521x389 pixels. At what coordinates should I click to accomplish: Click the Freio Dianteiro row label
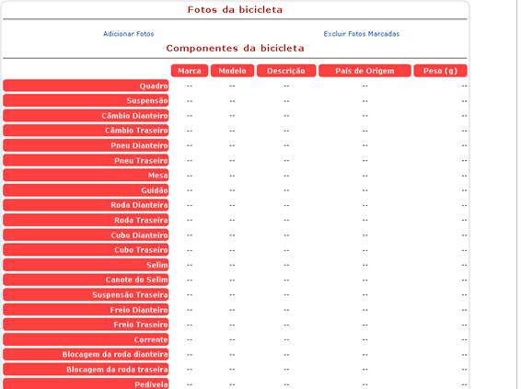tap(86, 310)
